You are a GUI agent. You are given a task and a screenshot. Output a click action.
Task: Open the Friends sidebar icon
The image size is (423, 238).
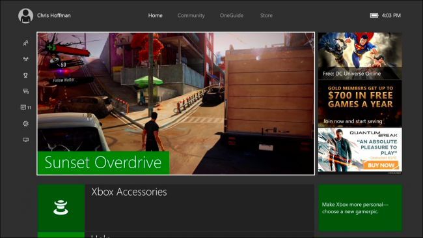coord(25,43)
